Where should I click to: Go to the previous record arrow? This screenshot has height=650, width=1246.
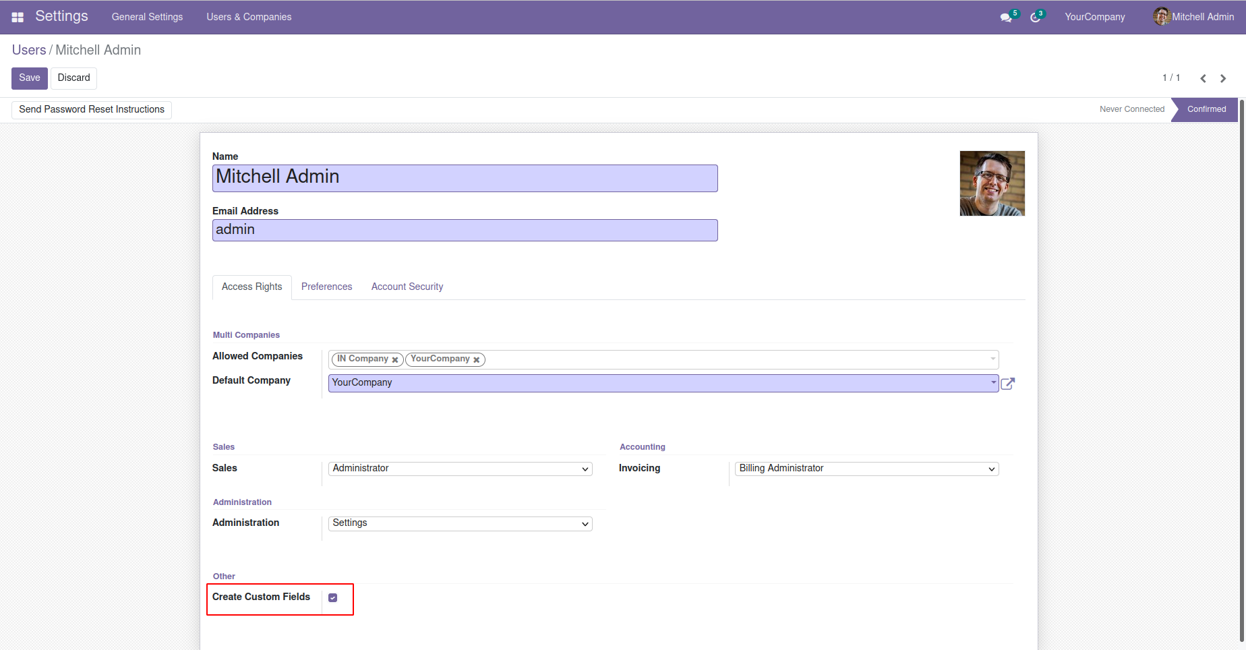(x=1203, y=78)
